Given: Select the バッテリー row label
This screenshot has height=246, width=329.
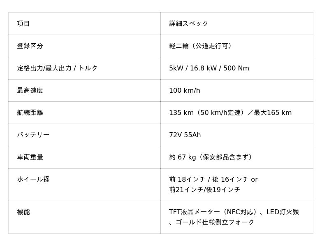Looking at the screenshot, I should coord(33,135).
